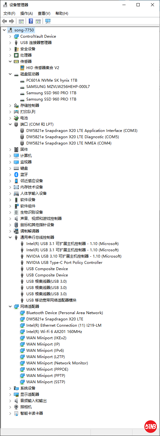Click the 照相机 camera icon
Image resolution: width=160 pixels, height=436 pixels.
click(16, 407)
